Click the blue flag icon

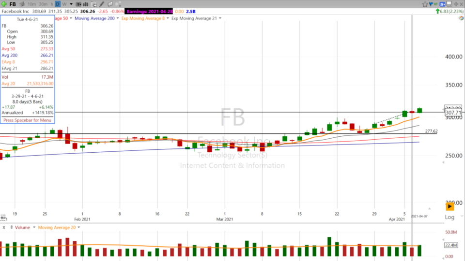431,4
